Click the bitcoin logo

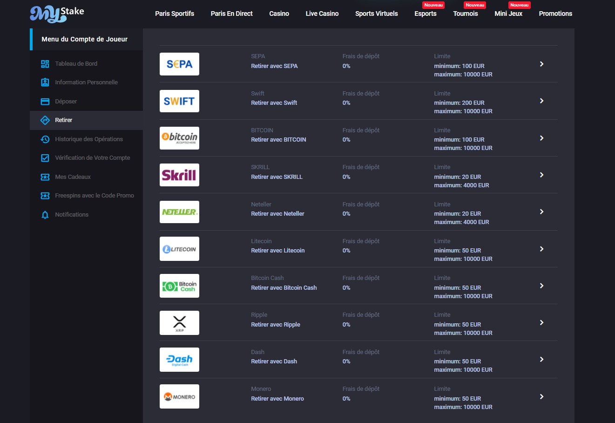click(x=179, y=138)
